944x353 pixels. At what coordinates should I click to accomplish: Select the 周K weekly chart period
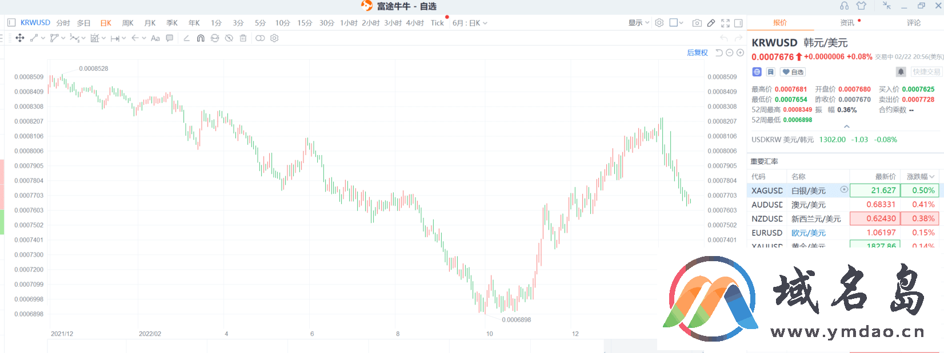pyautogui.click(x=127, y=23)
